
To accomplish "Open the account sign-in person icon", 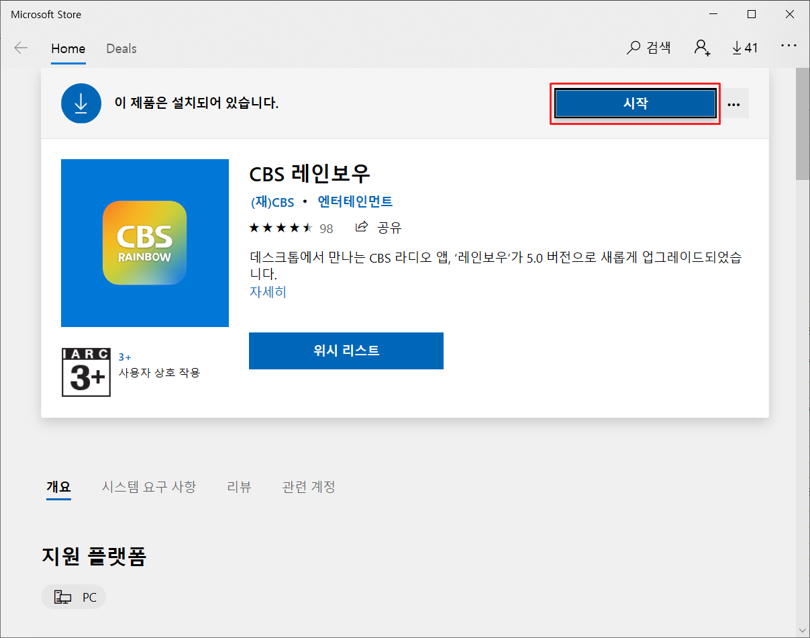I will pyautogui.click(x=702, y=48).
